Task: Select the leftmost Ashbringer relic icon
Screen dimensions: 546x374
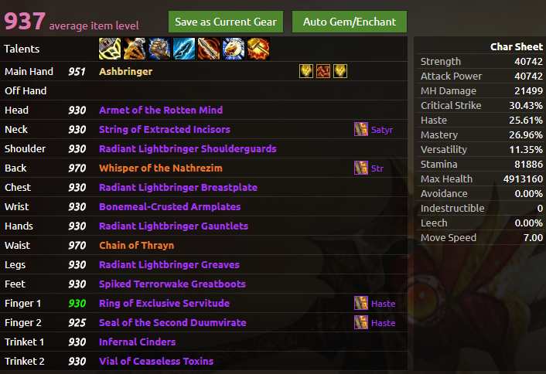Action: tap(306, 71)
